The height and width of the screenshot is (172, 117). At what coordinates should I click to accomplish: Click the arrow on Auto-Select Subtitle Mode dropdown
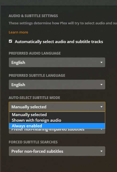click(101, 107)
